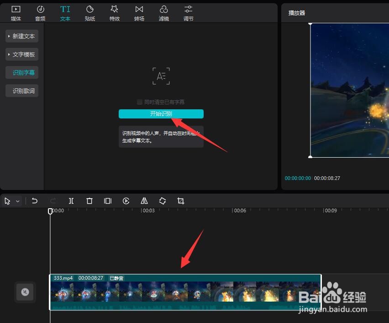Image resolution: width=389 pixels, height=323 pixels.
Task: Open the 贴纸 stickers tab
Action: 90,13
